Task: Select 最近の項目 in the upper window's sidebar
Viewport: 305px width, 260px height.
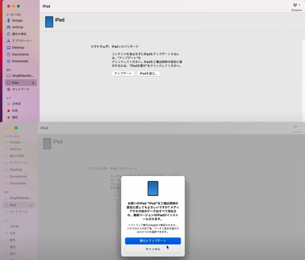Action: 17,34
